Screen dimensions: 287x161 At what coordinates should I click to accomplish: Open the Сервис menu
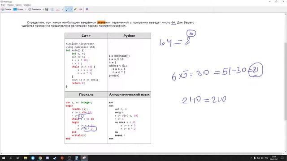click(x=18, y=5)
